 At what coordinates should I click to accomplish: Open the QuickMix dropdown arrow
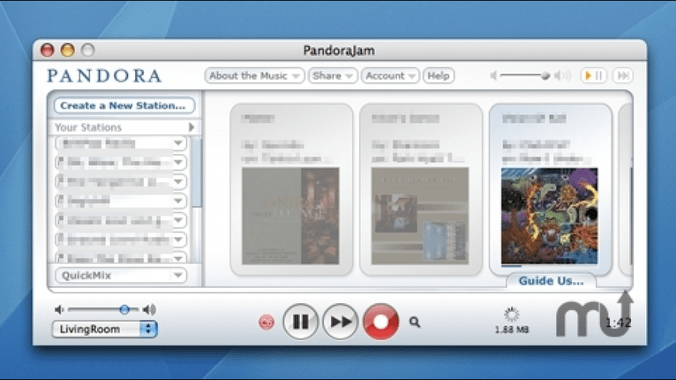click(x=178, y=275)
